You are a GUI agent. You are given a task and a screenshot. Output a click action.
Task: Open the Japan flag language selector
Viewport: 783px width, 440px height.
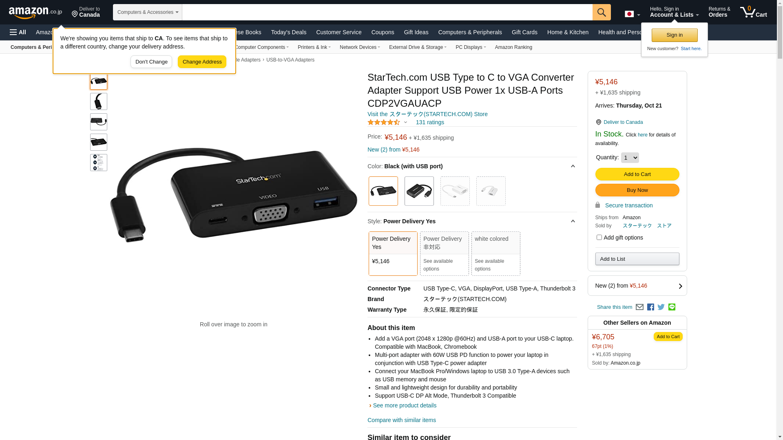pos(632,14)
